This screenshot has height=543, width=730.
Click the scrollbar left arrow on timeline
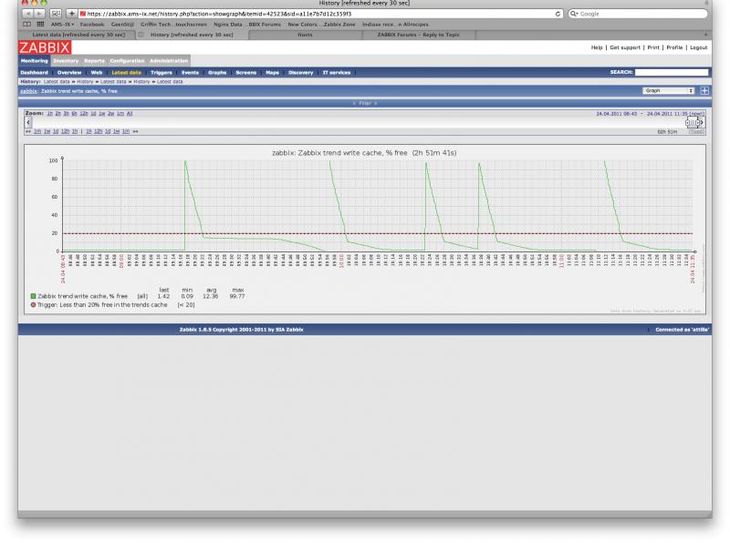tap(28, 121)
